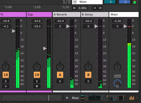Image resolution: width=141 pixels, height=103 pixels.
Task: Solo the Zap track
Action: tap(37, 81)
